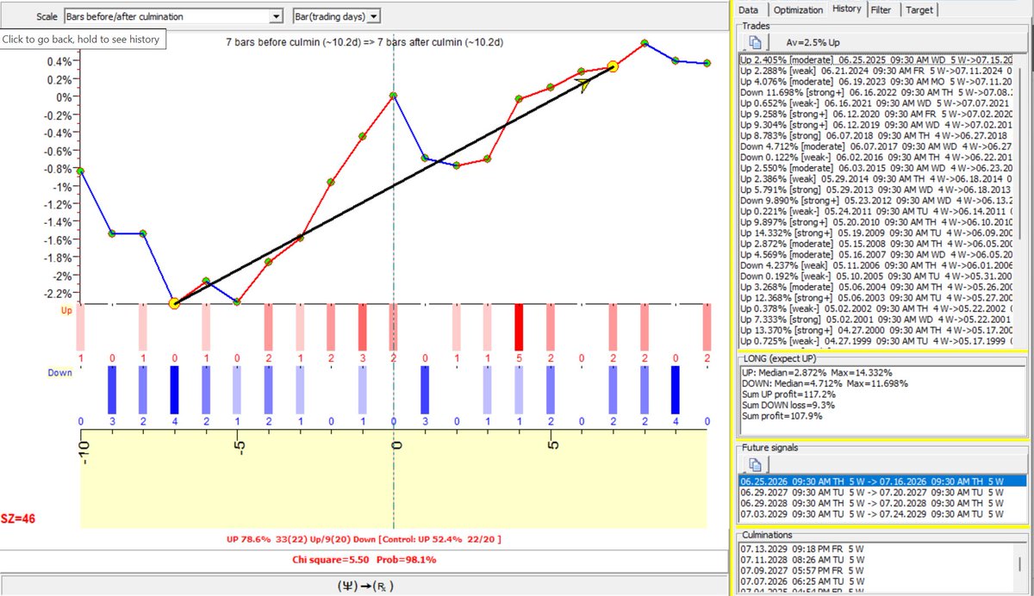This screenshot has height=596, width=1034.
Task: Select the trade 'Up 0.221% [weak-]' 2011
Action: point(875,210)
